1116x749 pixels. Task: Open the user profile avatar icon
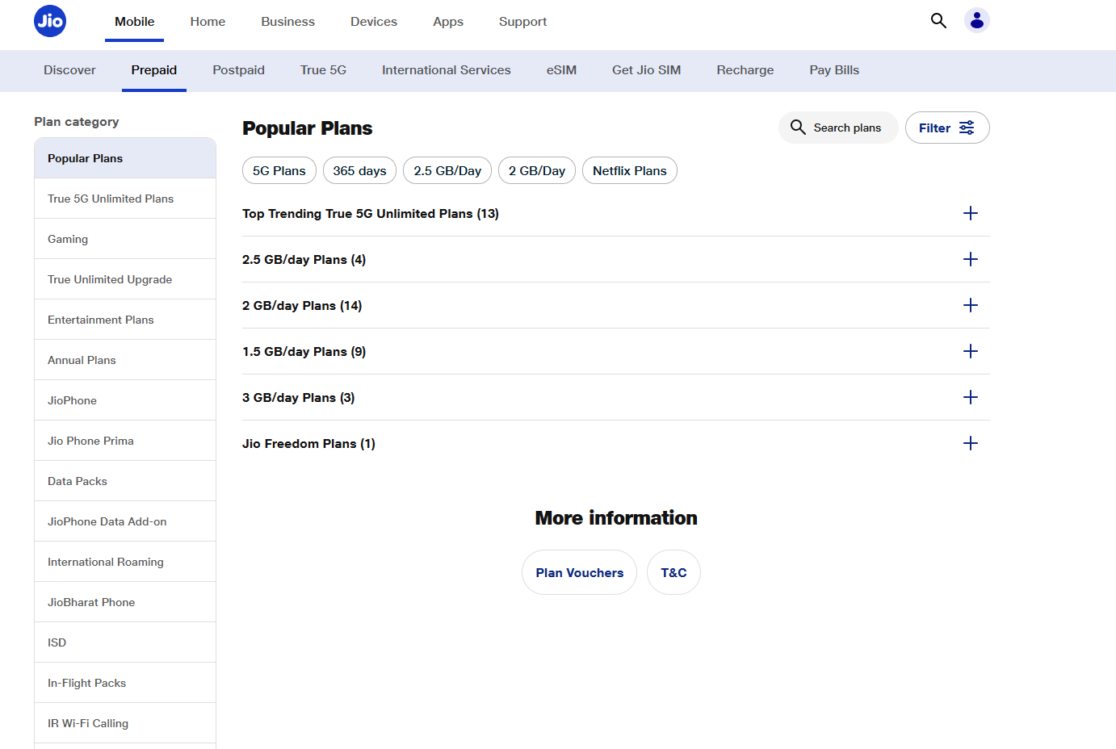tap(977, 20)
